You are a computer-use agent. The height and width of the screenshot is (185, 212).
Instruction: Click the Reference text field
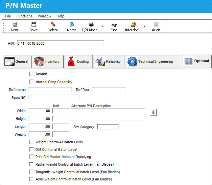50,90
